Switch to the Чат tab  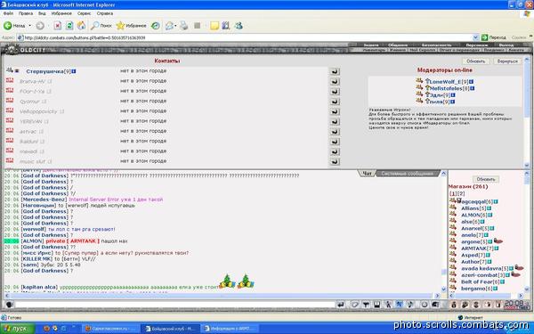click(x=367, y=174)
